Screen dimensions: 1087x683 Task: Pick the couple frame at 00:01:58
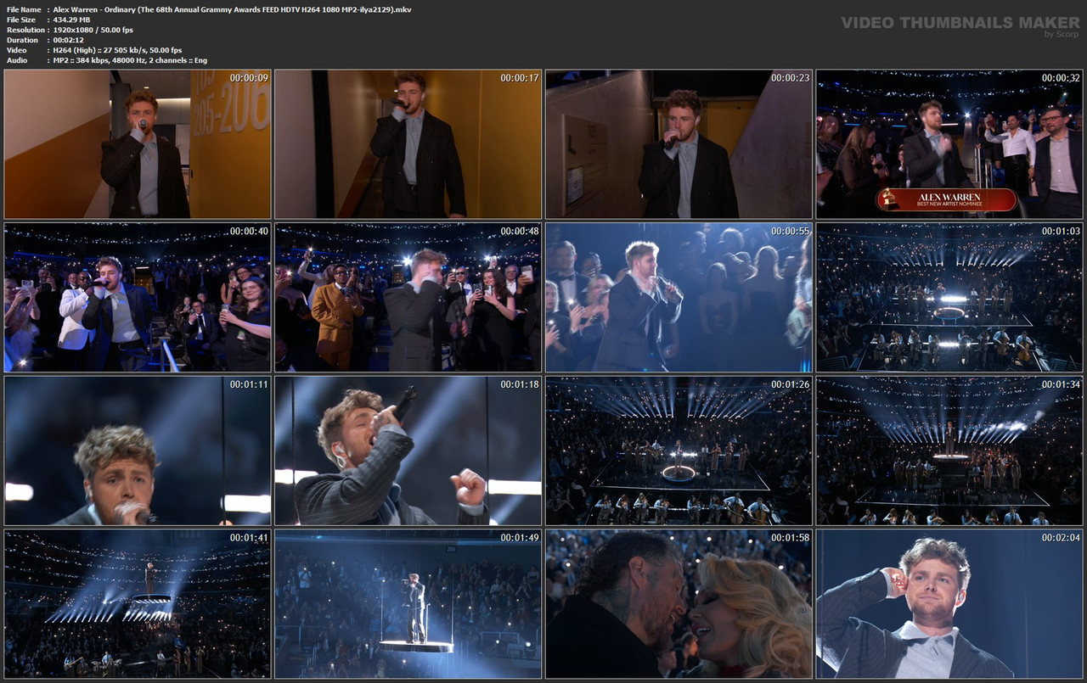(x=679, y=604)
